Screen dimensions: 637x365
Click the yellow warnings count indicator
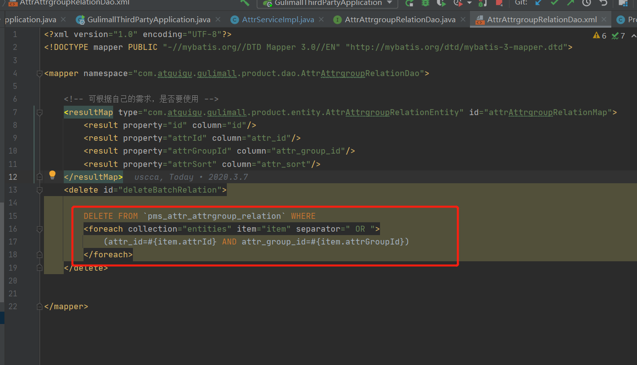pos(599,36)
